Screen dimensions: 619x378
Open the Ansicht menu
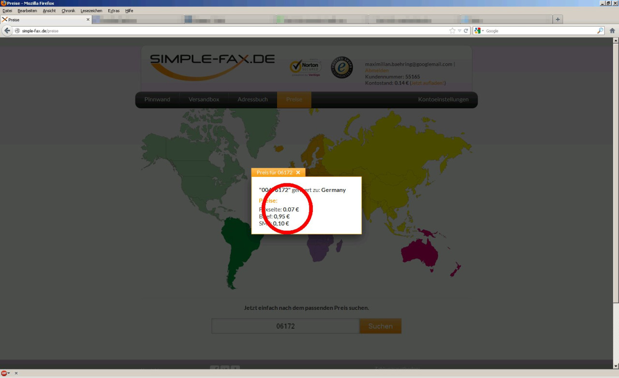(49, 11)
